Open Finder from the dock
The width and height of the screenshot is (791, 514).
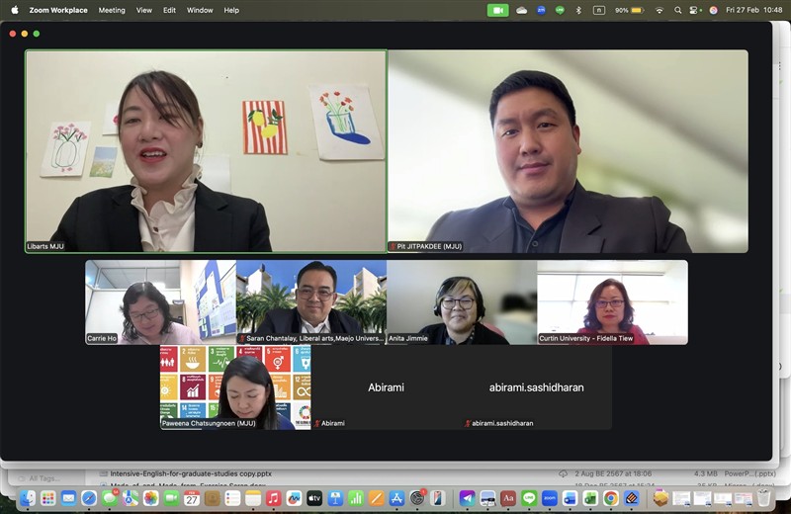point(28,498)
